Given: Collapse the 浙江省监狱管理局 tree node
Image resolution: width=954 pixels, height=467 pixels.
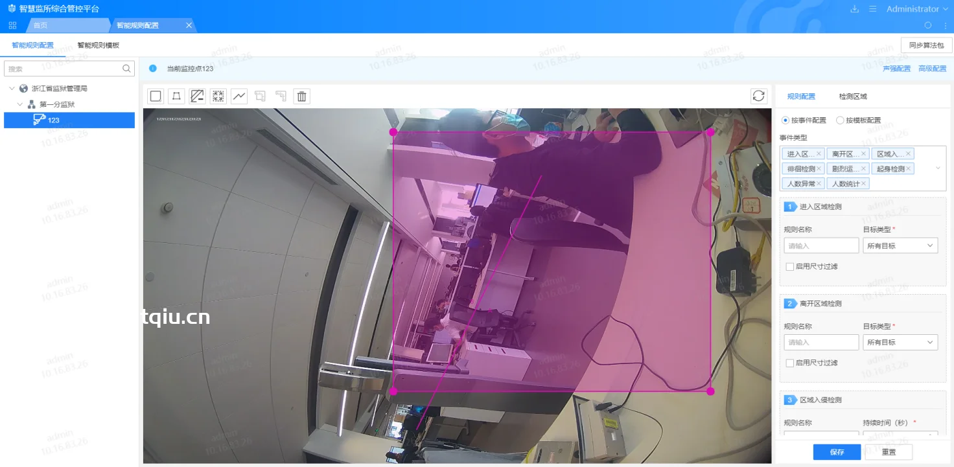Looking at the screenshot, I should click(12, 88).
